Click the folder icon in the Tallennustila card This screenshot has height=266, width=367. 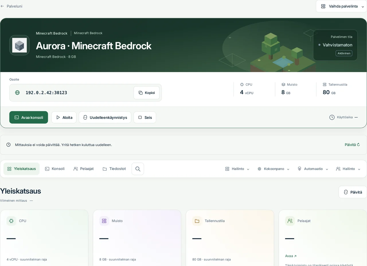pyautogui.click(x=197, y=221)
